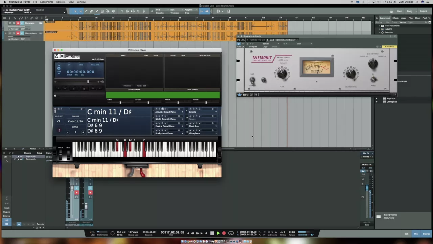
Task: Click the IQ input quantize icon
Action: tap(152, 11)
